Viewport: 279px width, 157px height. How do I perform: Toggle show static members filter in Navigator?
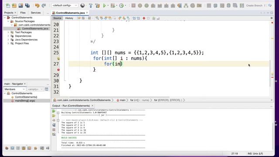pos(18,148)
